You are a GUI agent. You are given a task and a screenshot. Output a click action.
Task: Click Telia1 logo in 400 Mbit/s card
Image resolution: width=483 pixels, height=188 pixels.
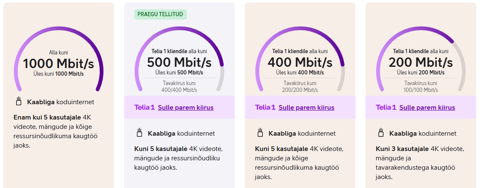pos(265,107)
